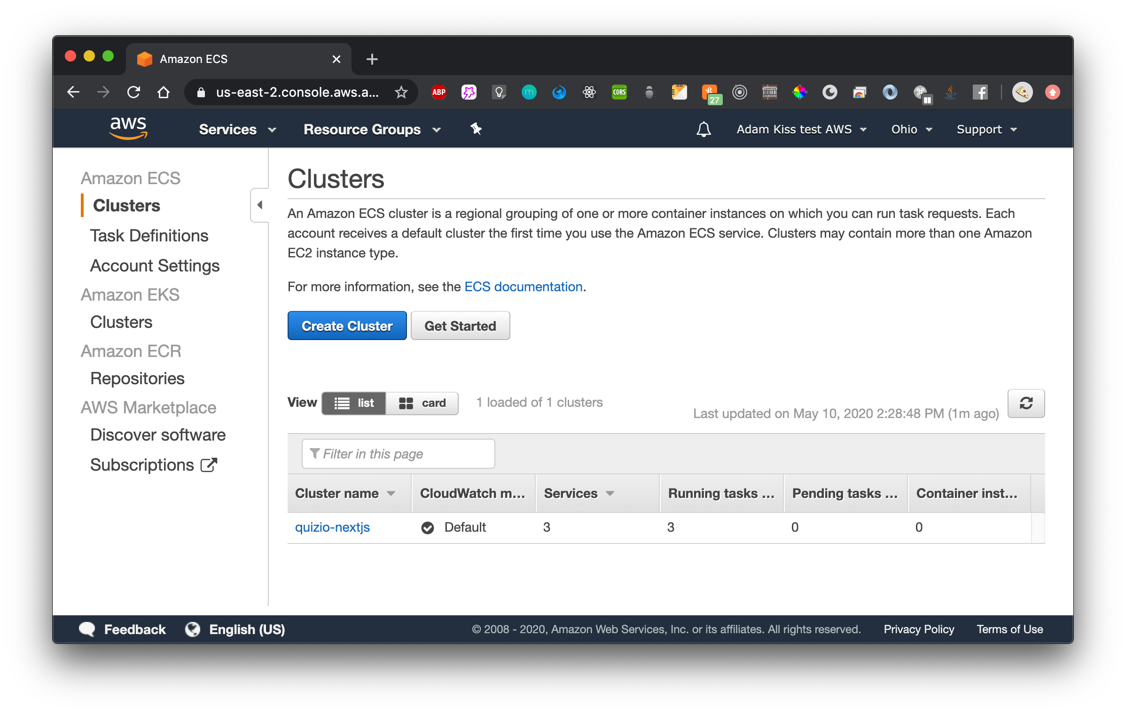Click the Filter in this page field
The width and height of the screenshot is (1126, 713).
tap(398, 454)
